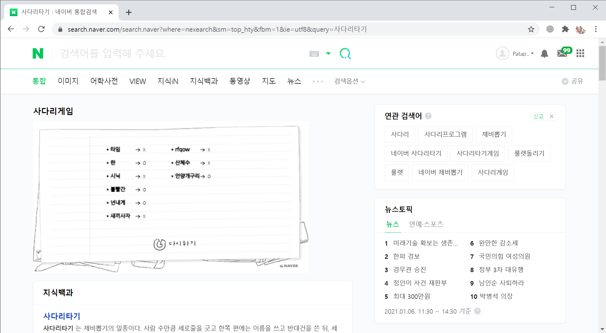Select related search 제비뽑기
Image resolution: width=606 pixels, height=333 pixels.
pyautogui.click(x=494, y=134)
